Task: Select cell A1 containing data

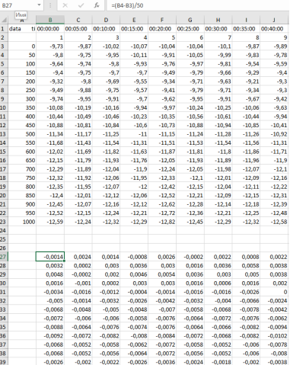Action: [x=22, y=29]
